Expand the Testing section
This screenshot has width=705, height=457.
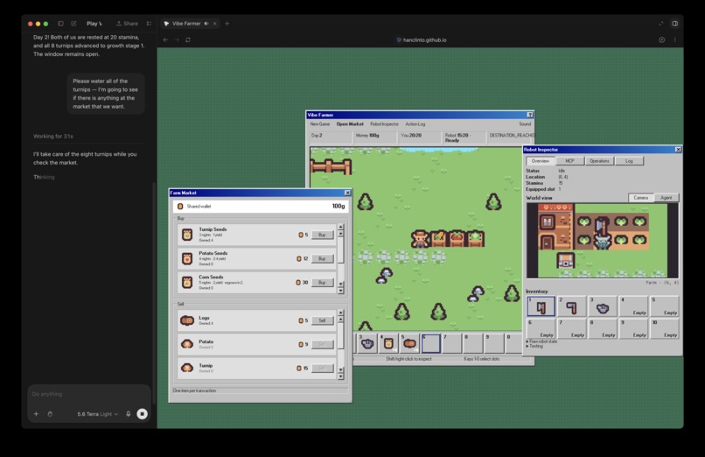click(x=534, y=346)
